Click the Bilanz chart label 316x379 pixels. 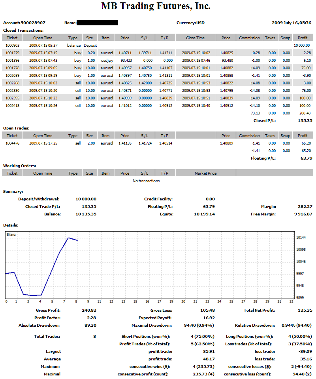click(11, 234)
